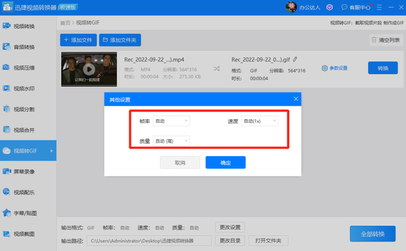Click the 更改设置 button
This screenshot has width=406, height=251.
pyautogui.click(x=230, y=227)
